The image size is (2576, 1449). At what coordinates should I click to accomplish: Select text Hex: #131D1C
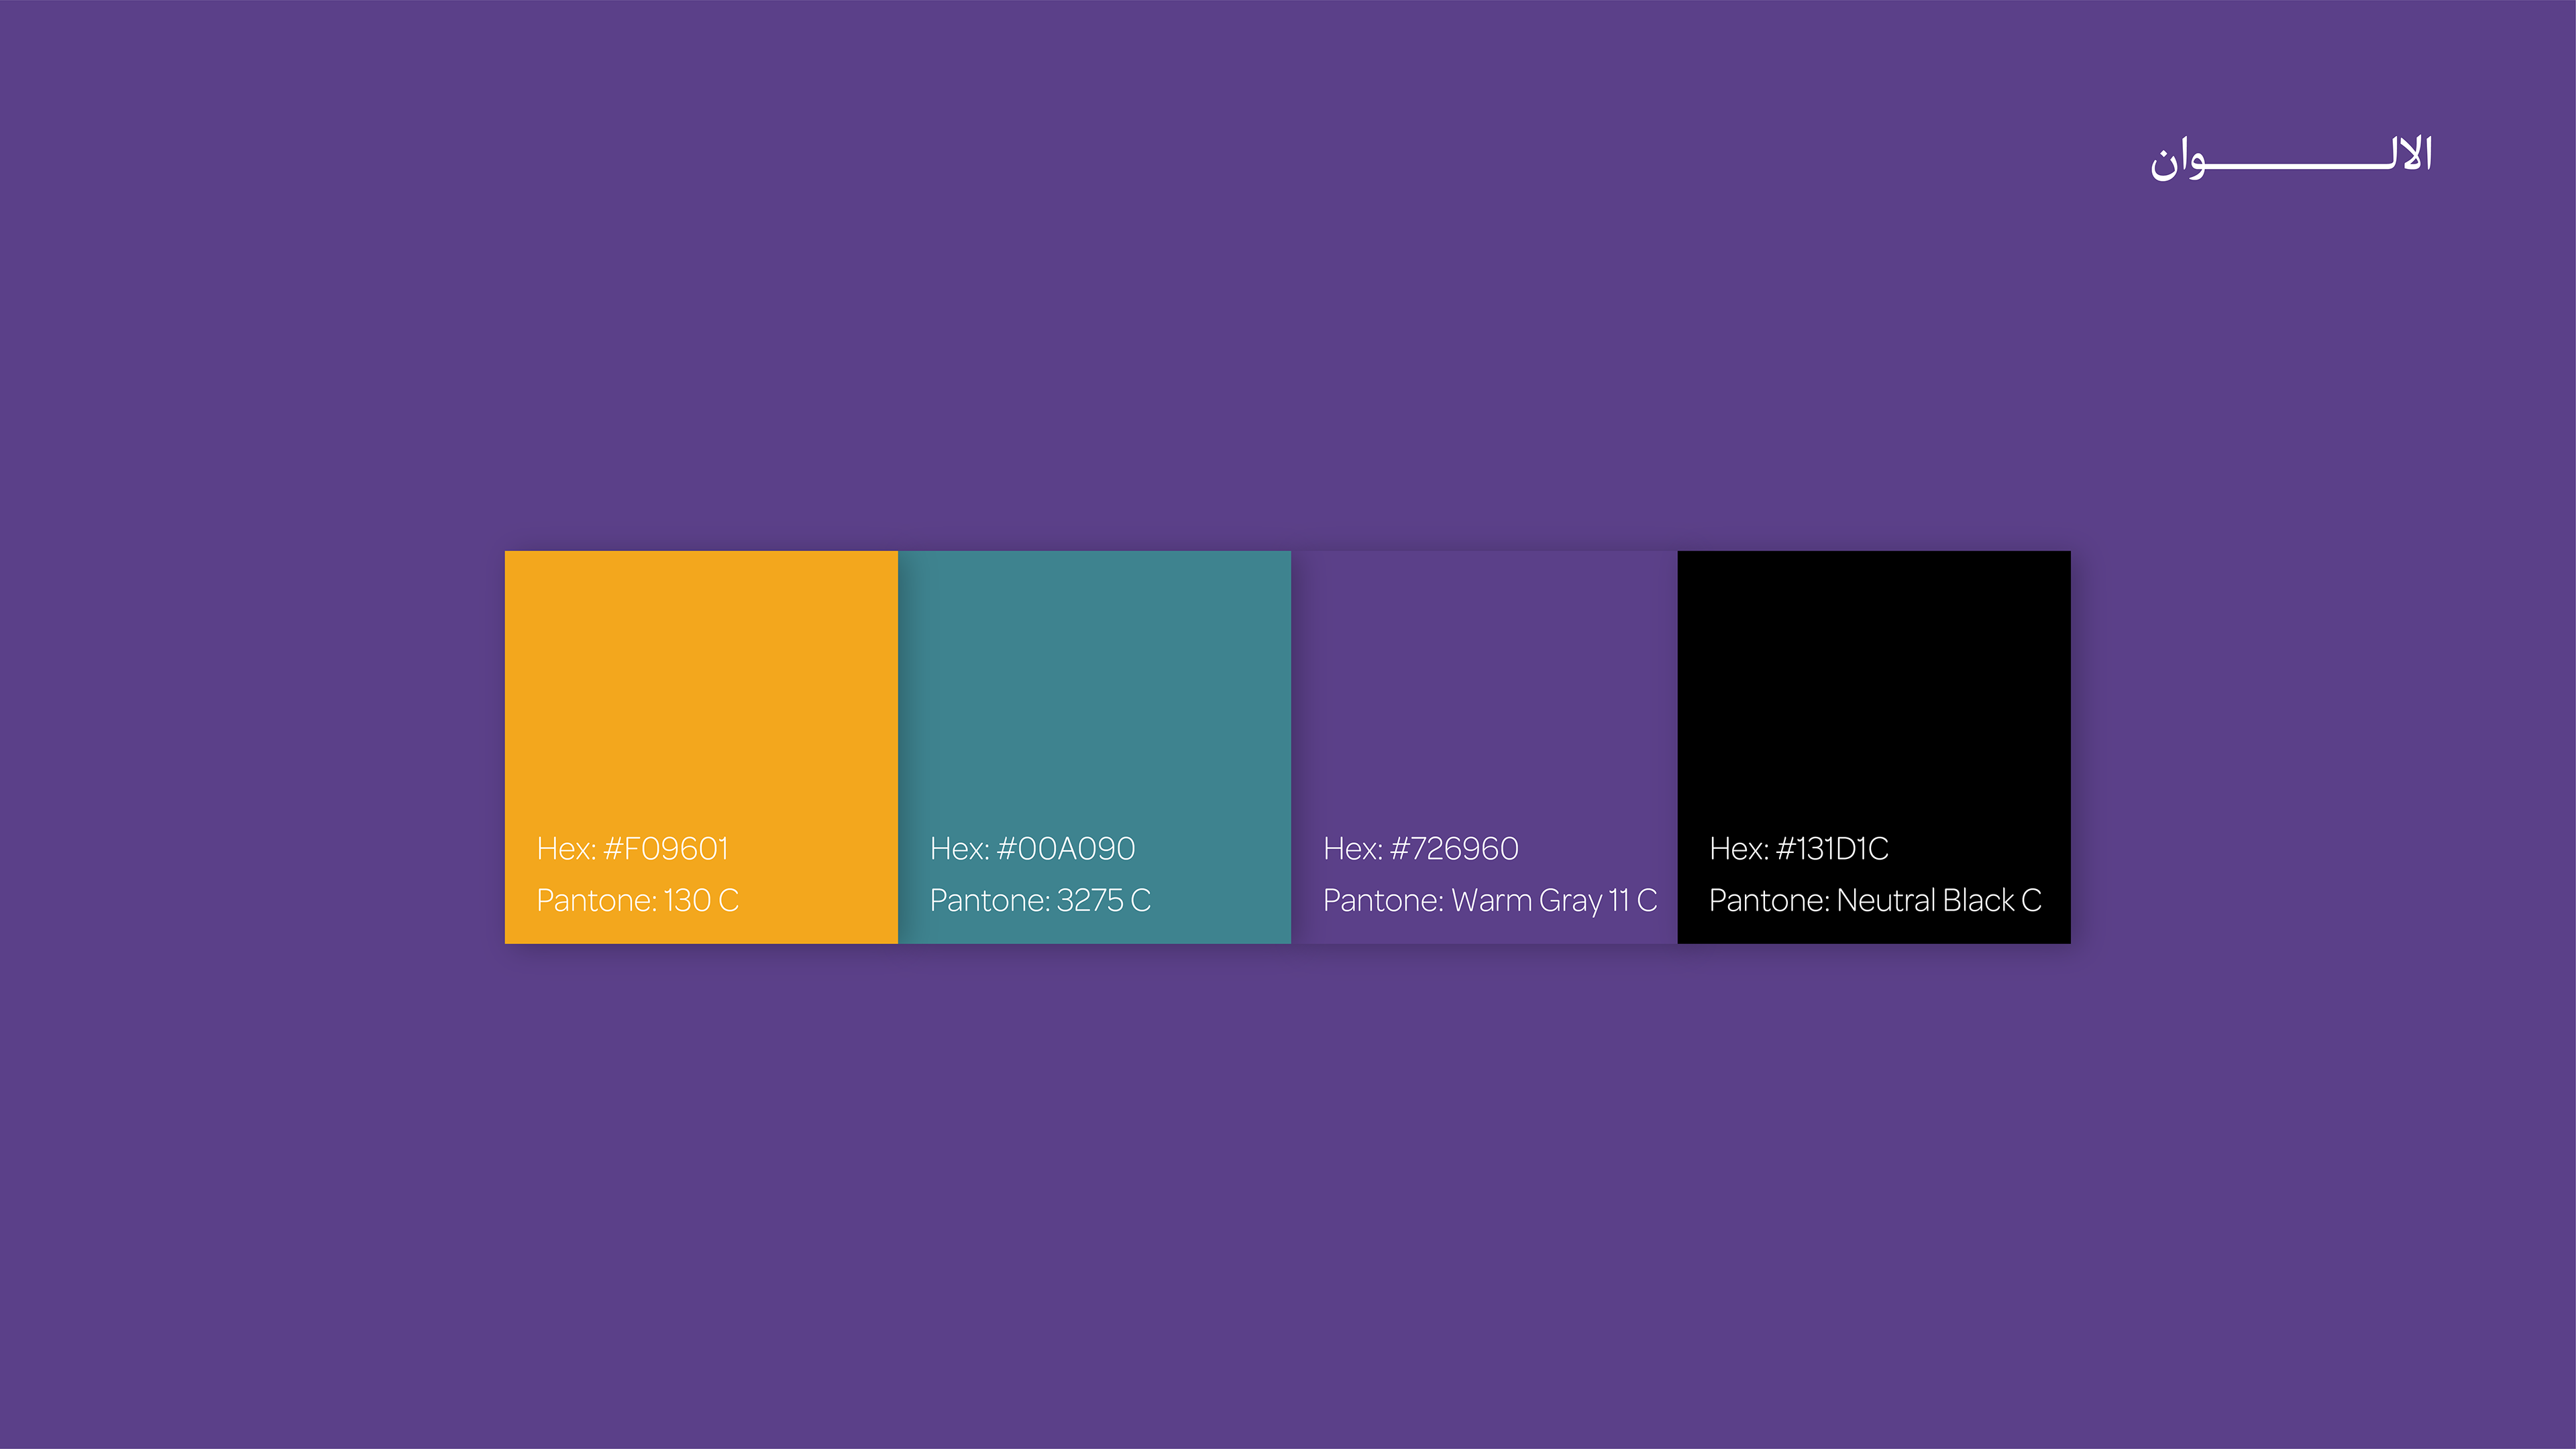(1799, 848)
